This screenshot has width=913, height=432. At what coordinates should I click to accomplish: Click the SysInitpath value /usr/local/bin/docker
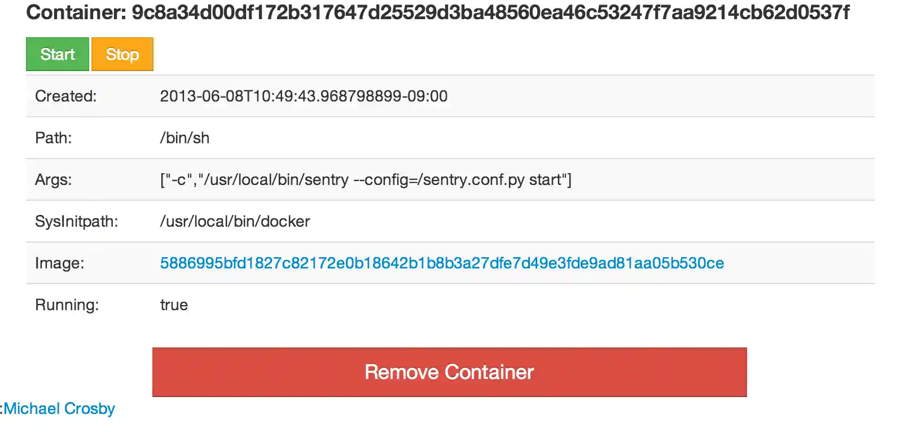(x=234, y=221)
